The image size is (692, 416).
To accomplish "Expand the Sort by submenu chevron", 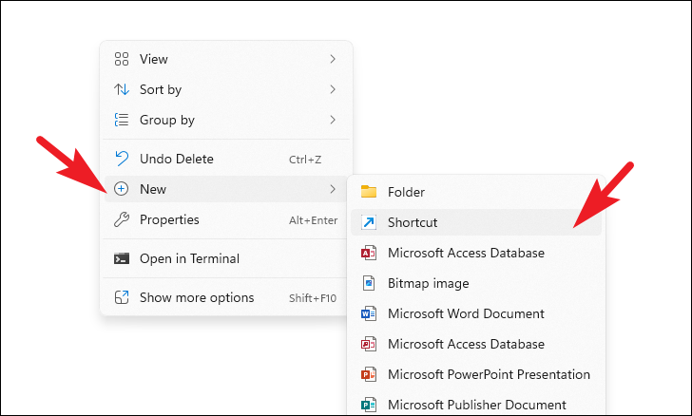I will (x=333, y=89).
